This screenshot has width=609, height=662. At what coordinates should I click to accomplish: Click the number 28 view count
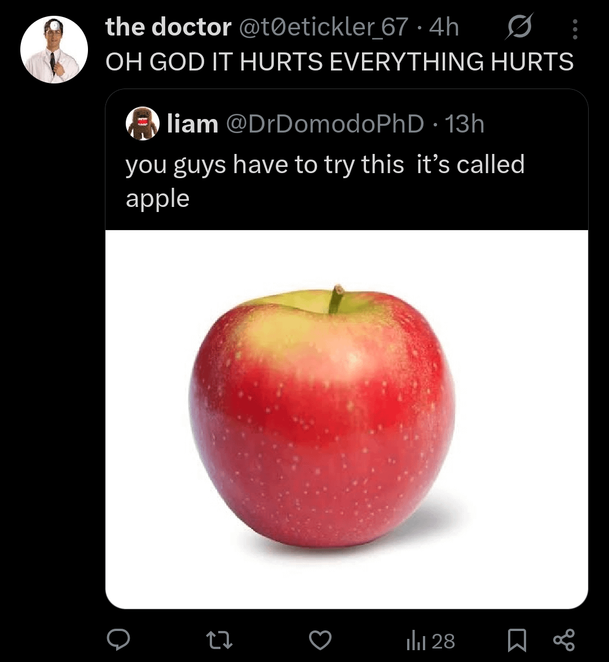(x=443, y=641)
